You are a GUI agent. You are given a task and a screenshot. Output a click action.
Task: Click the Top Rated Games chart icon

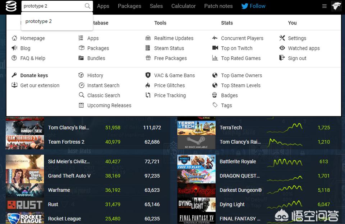coord(215,58)
